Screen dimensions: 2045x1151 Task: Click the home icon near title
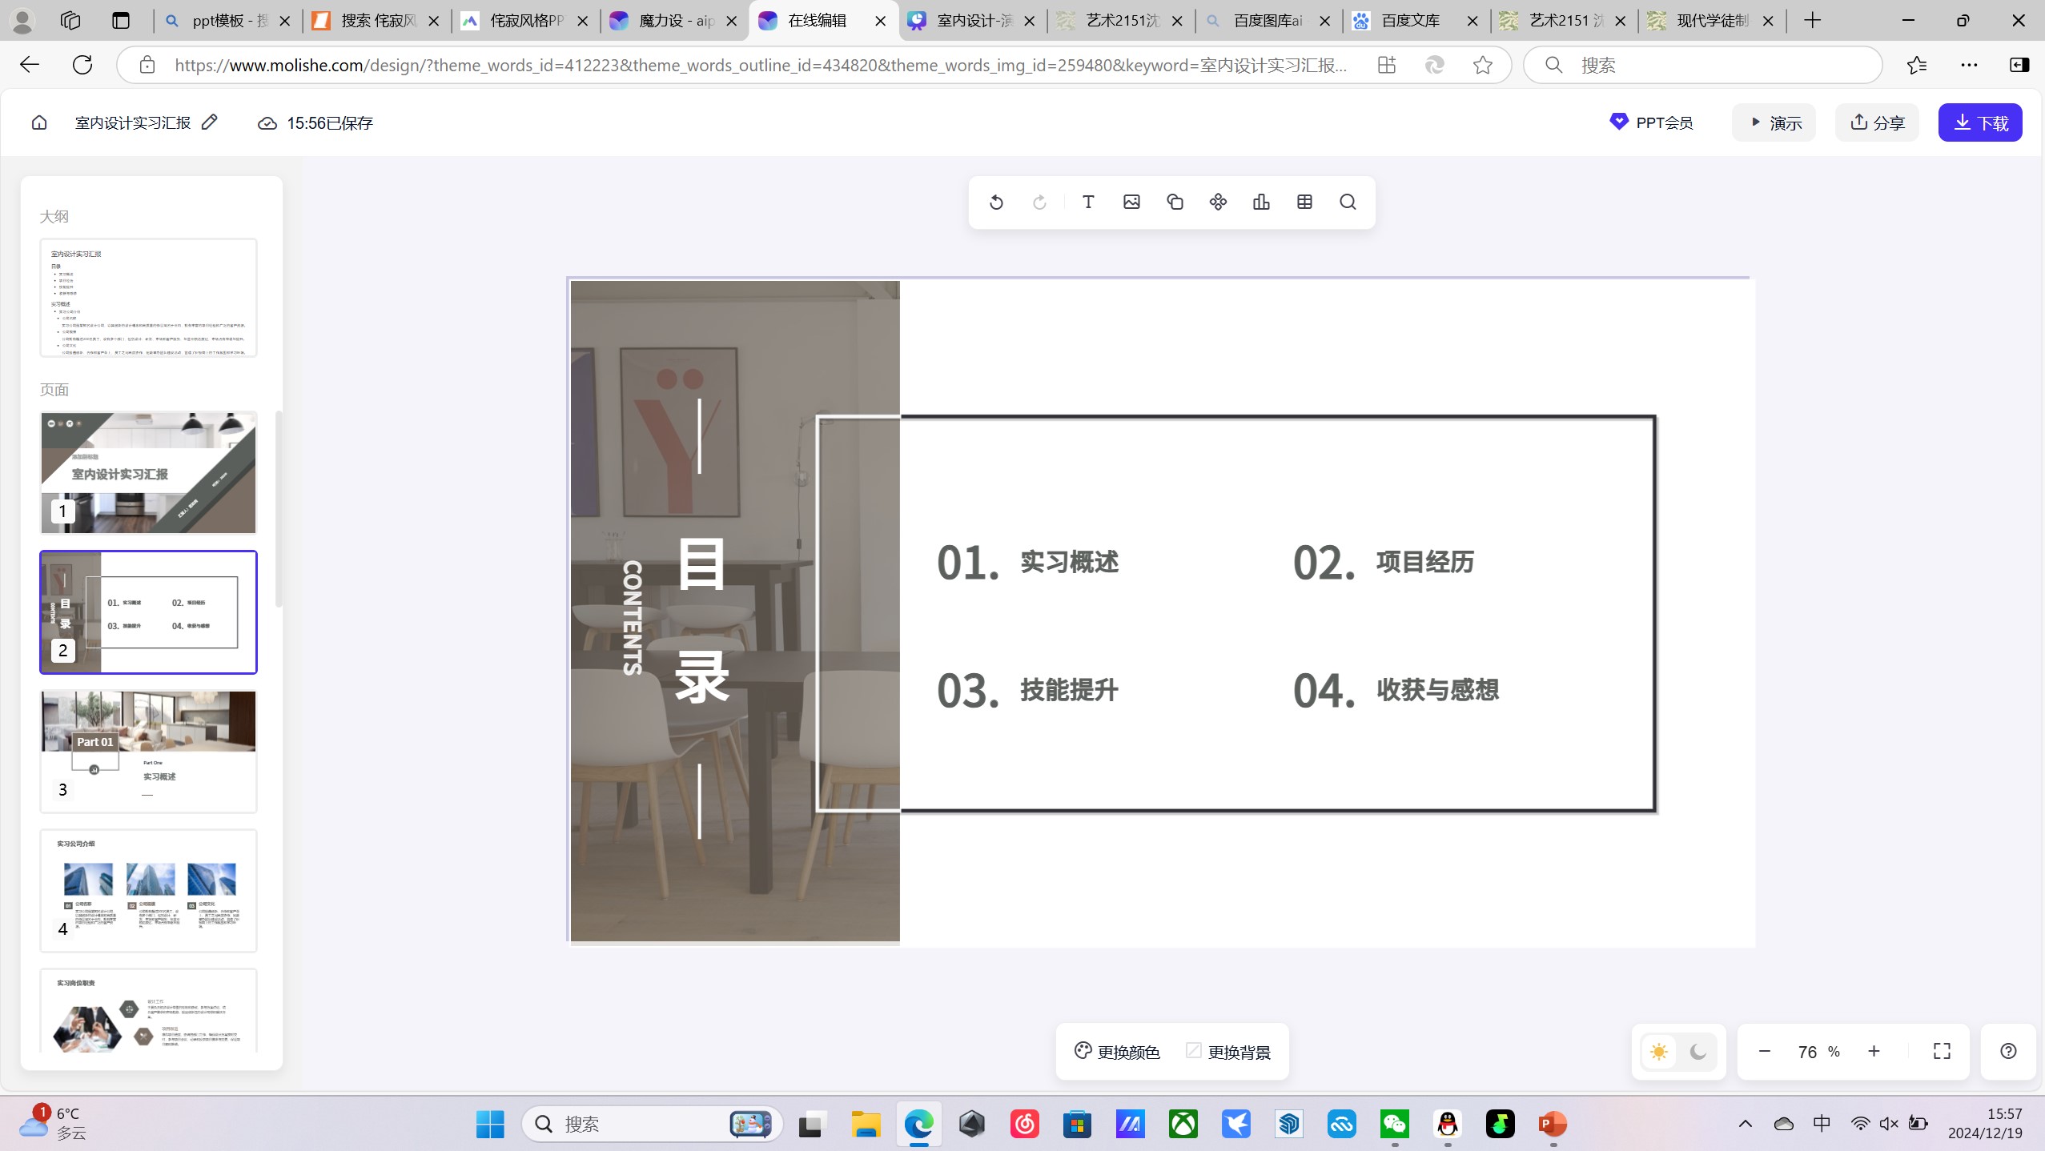[39, 122]
